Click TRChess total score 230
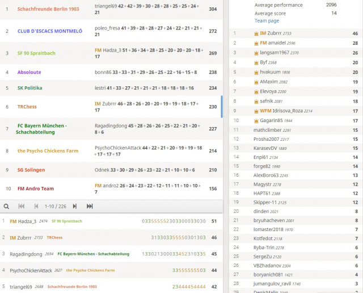The width and height of the screenshot is (363, 293). tap(213, 107)
